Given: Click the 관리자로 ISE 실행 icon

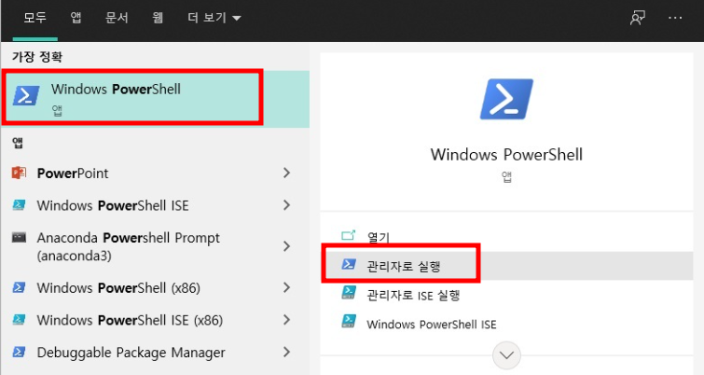Looking at the screenshot, I should click(349, 293).
